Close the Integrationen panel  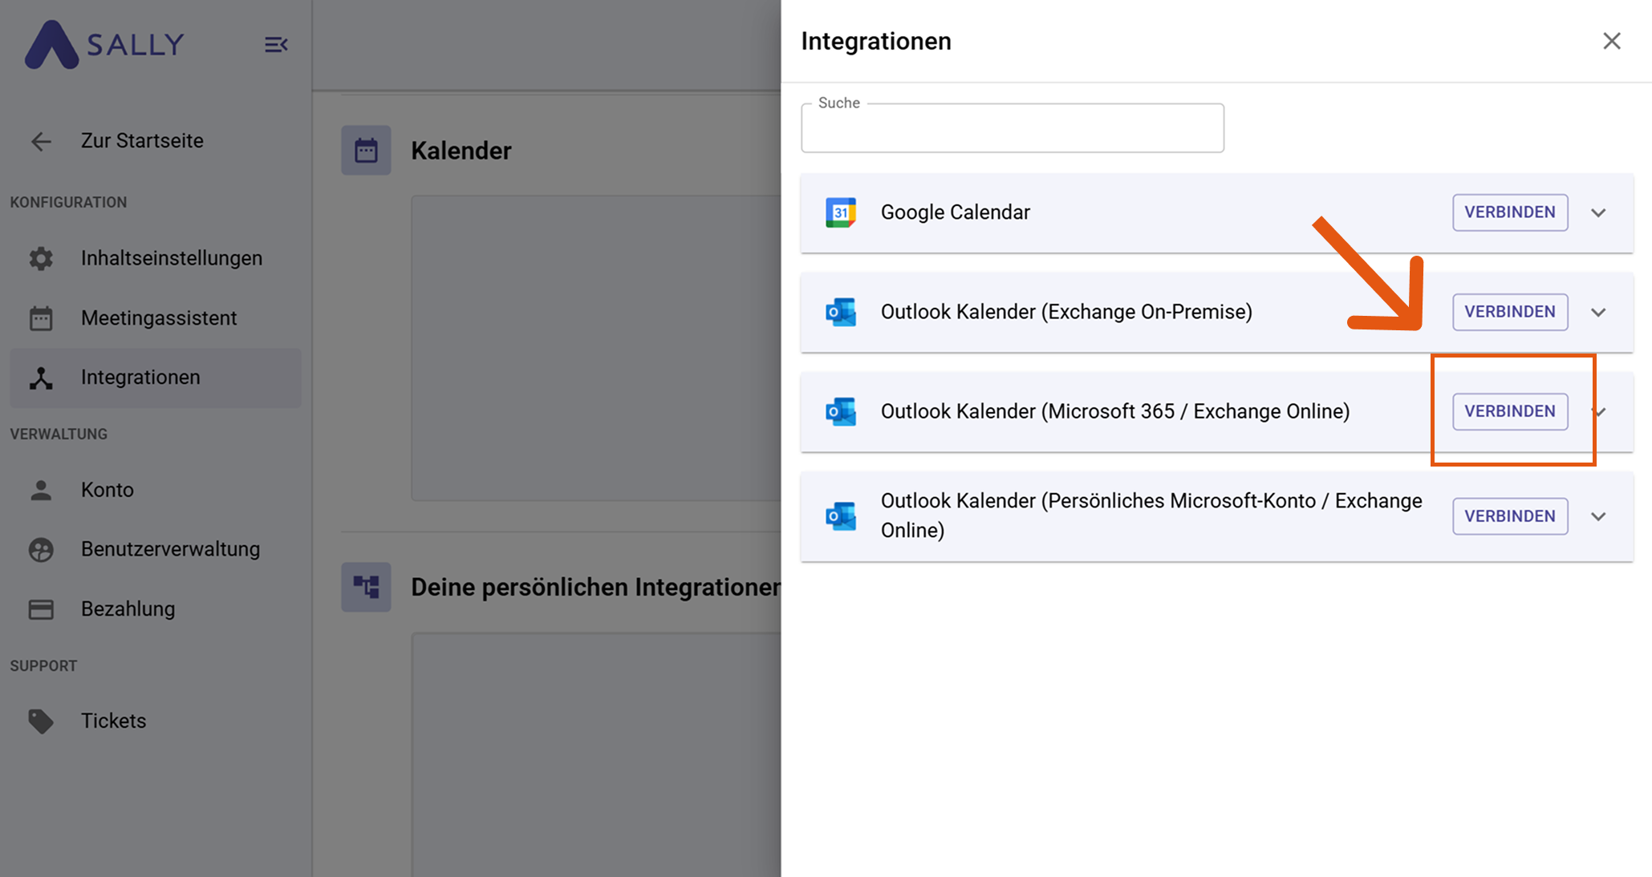point(1611,41)
